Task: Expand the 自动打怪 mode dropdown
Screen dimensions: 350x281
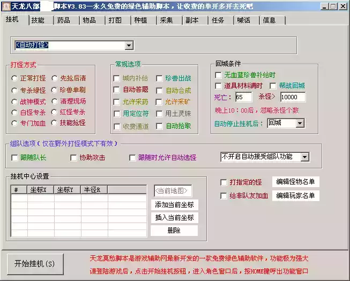Action: point(129,46)
